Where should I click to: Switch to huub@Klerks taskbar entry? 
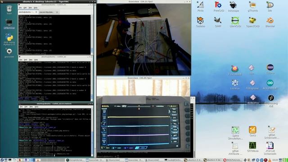[x=173, y=160]
